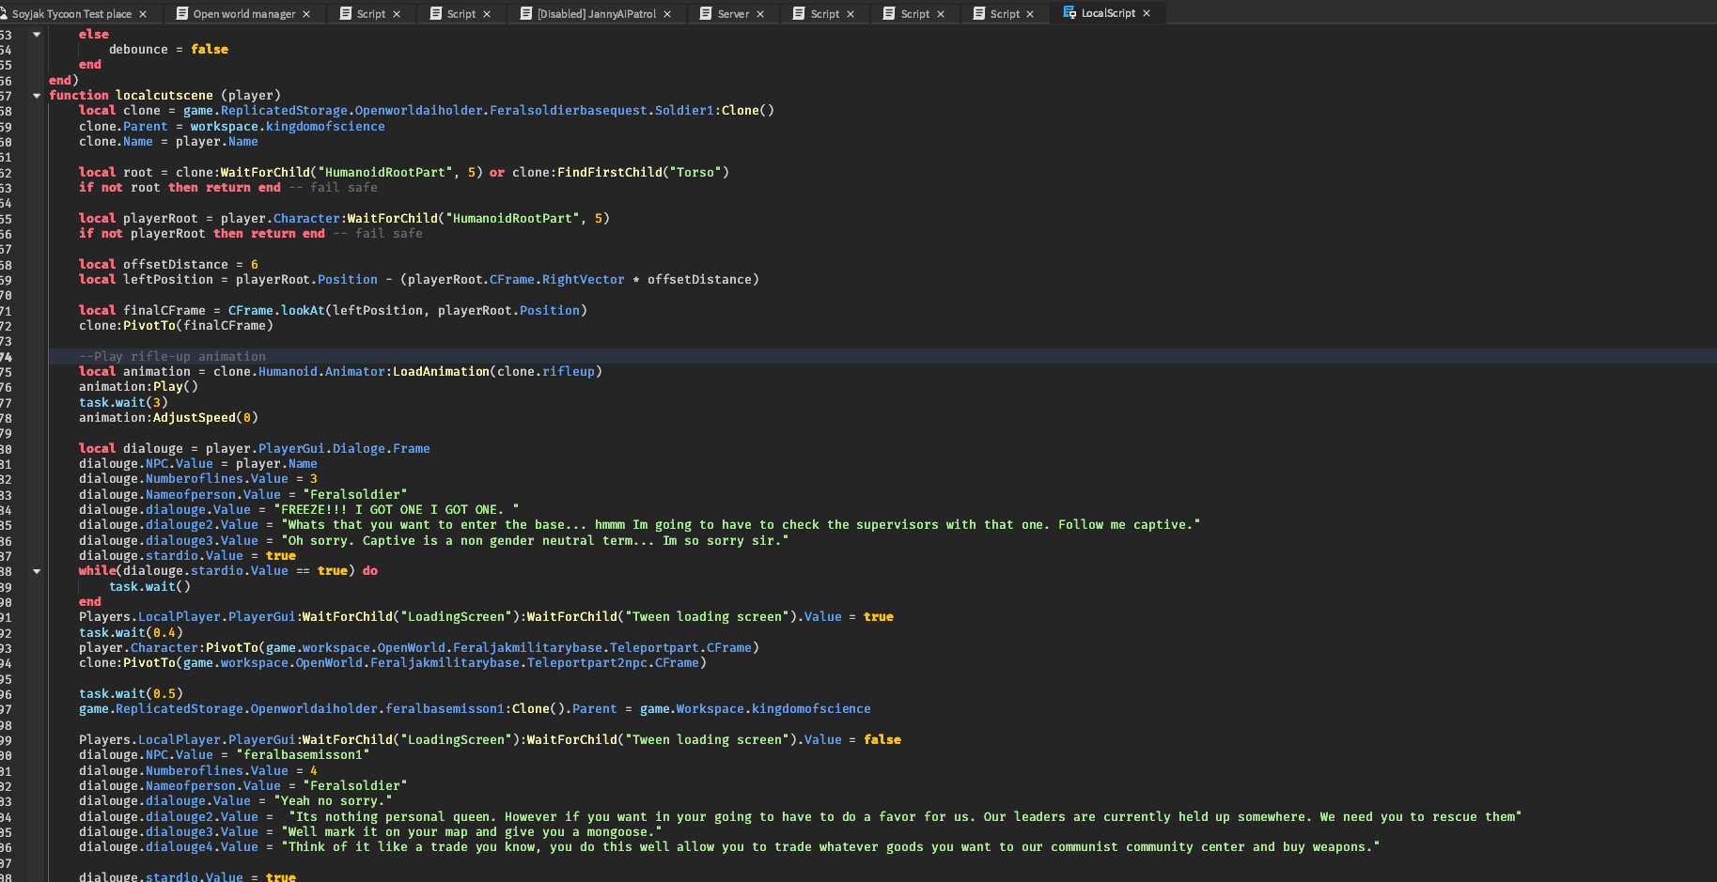Click 'false' in the LoadingScreen Value line

click(x=882, y=739)
